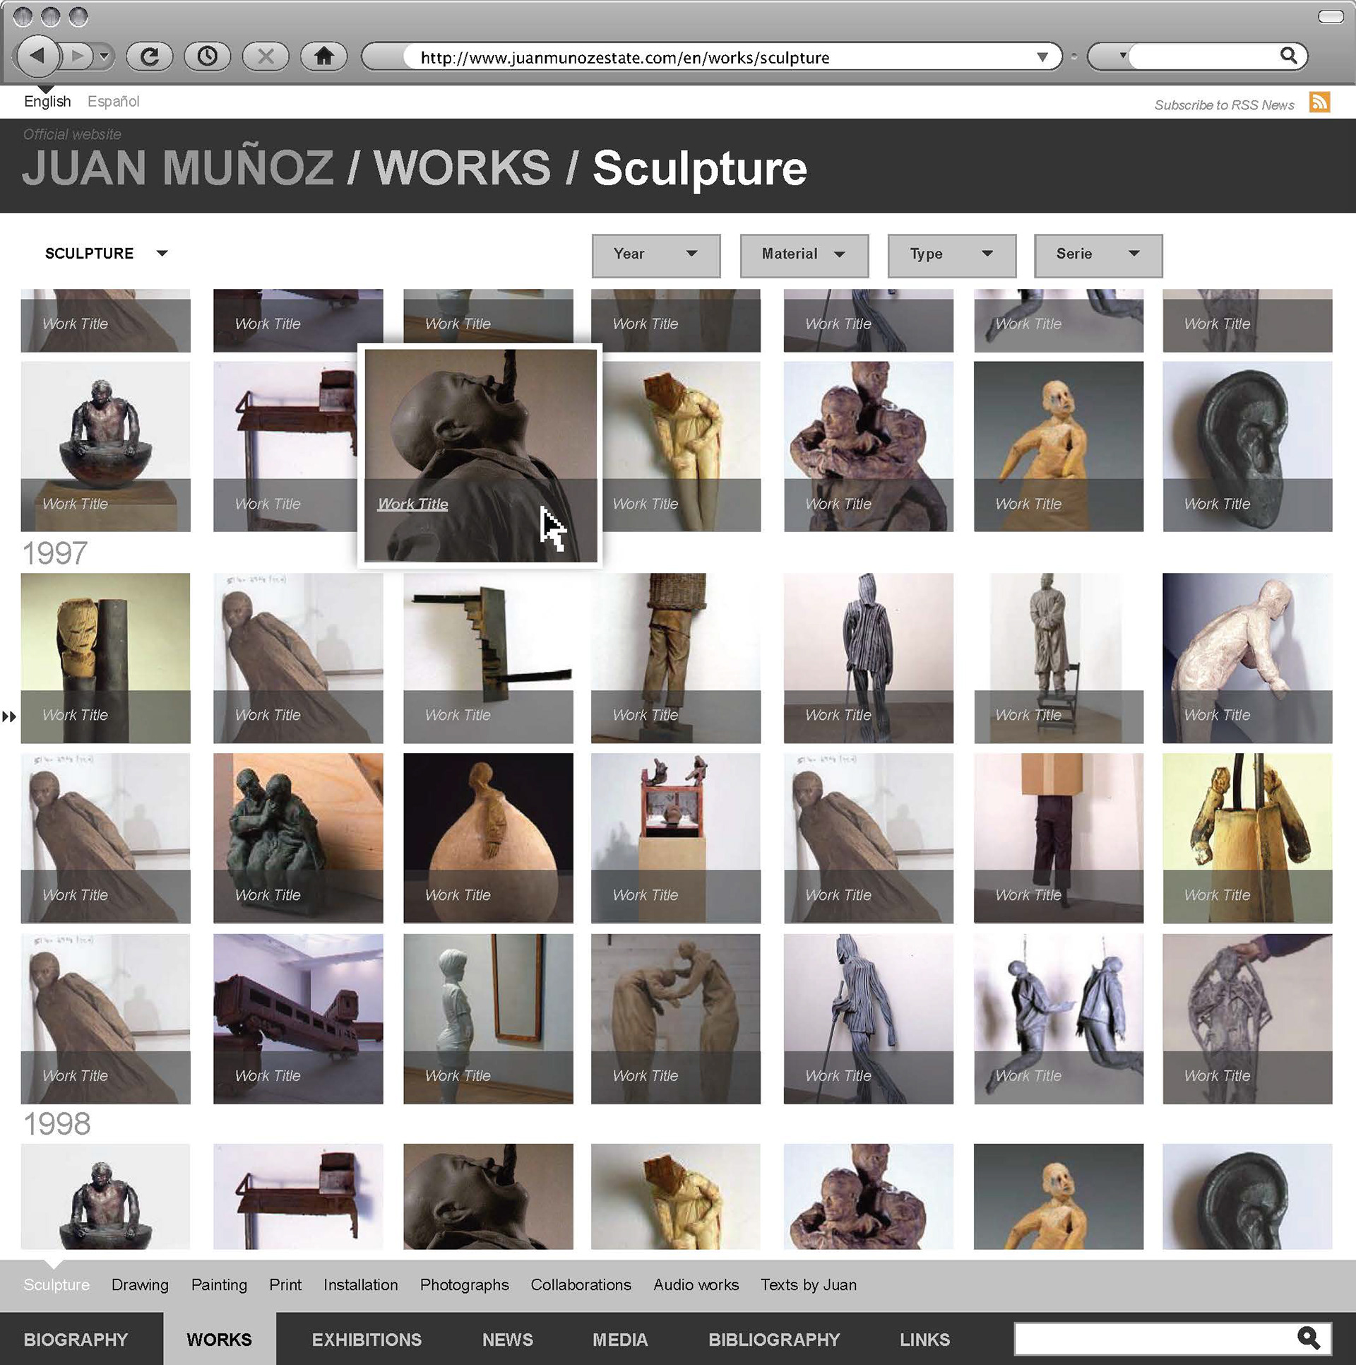Open the BIBLIOGRAPHY main menu item
The image size is (1356, 1365).
click(x=774, y=1340)
